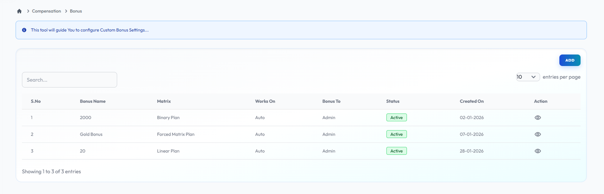The height and width of the screenshot is (194, 604).
Task: Click the 'Showing 1 to 3 of 3 entries' text
Action: coord(51,171)
